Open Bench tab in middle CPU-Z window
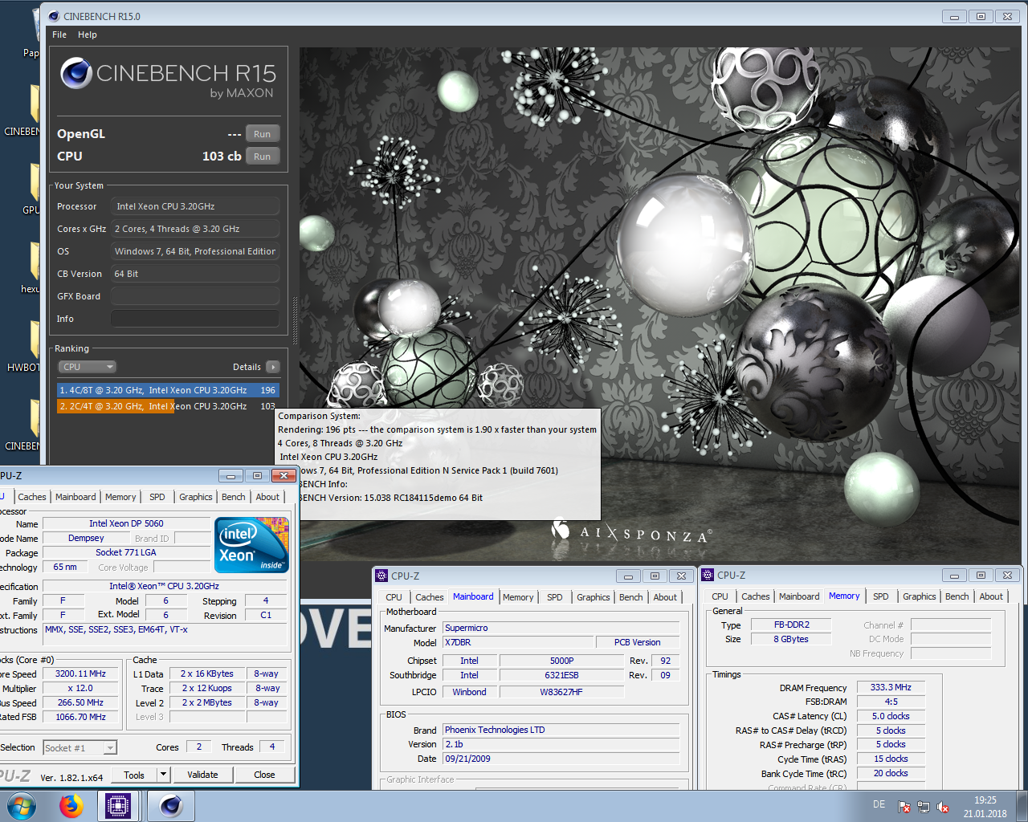This screenshot has width=1028, height=822. (x=631, y=597)
